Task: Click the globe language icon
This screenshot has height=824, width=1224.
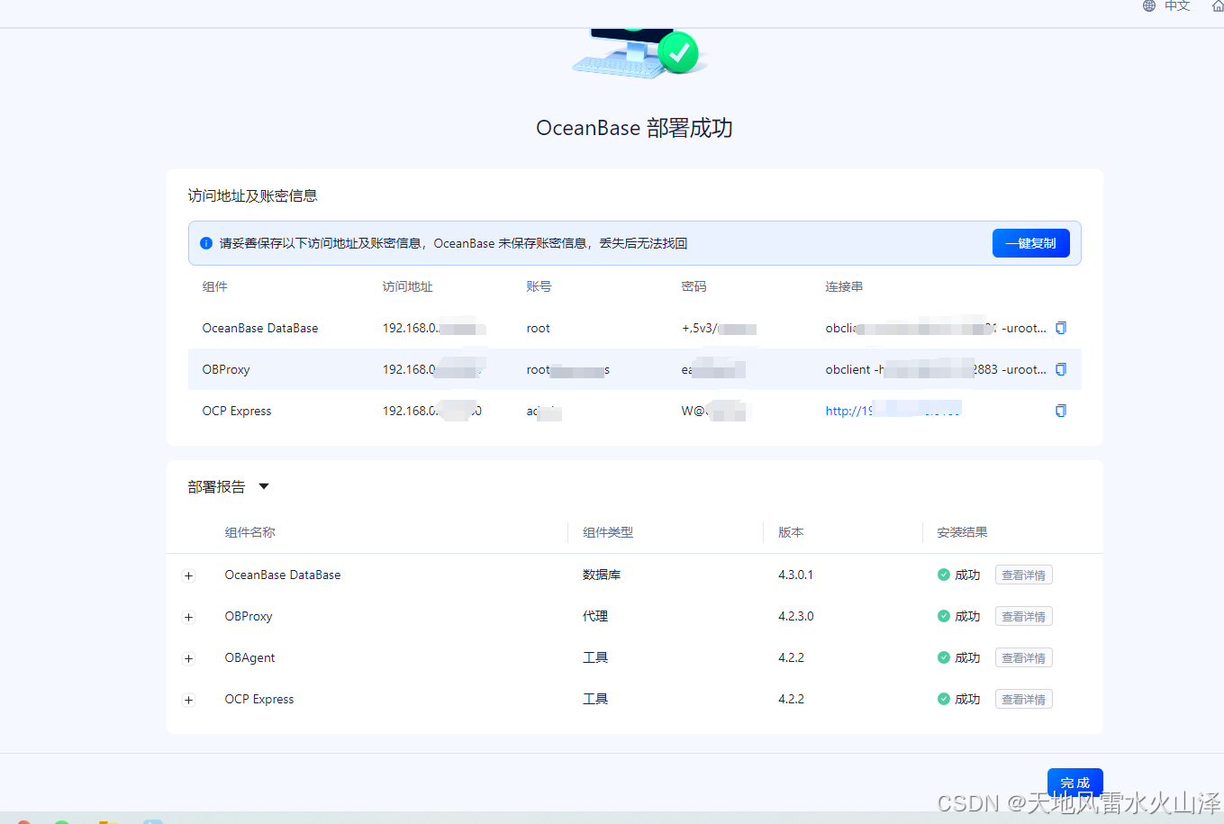Action: 1149,5
